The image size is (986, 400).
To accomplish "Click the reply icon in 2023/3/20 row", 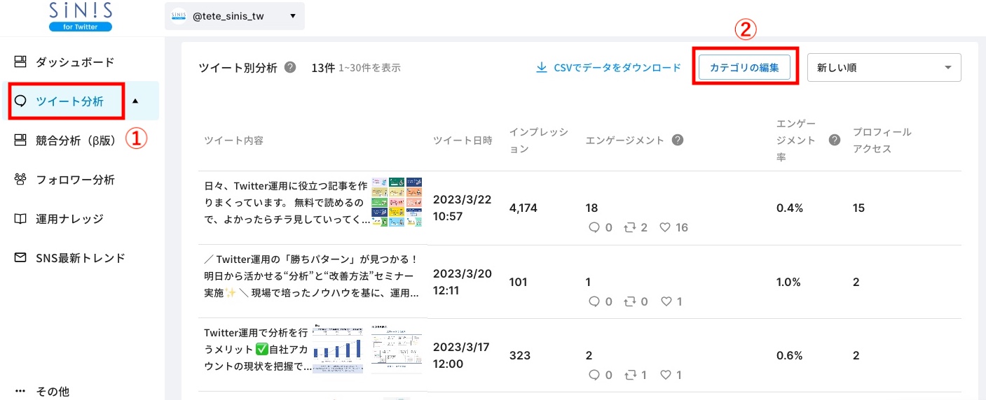I will point(594,301).
